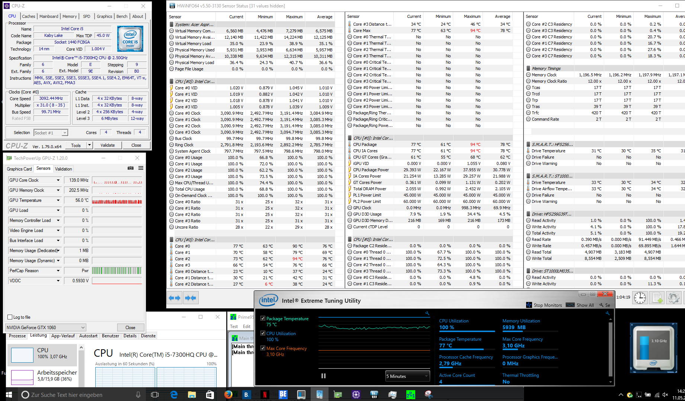
Task: Click the CPU-Z Validate button
Action: pos(108,145)
